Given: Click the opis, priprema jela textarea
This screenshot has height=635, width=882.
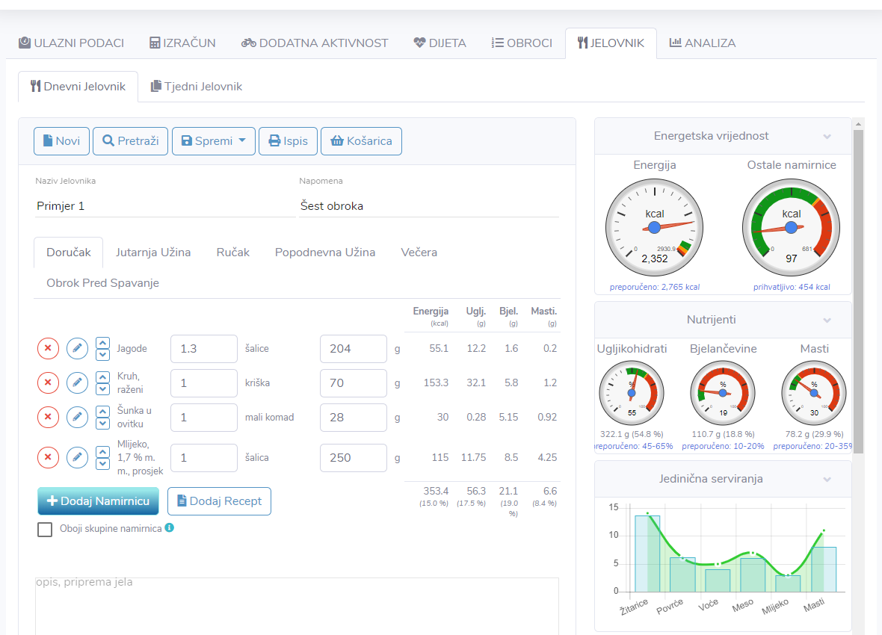Looking at the screenshot, I should coord(297,607).
